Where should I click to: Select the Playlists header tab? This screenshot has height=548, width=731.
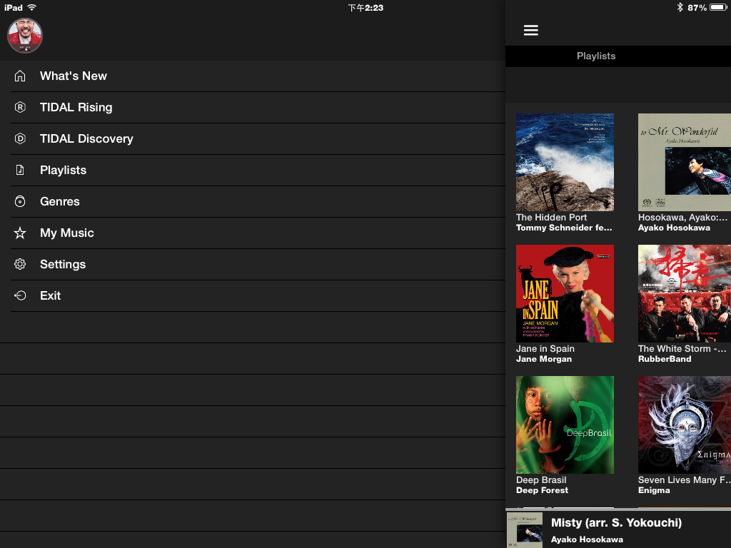pos(595,56)
